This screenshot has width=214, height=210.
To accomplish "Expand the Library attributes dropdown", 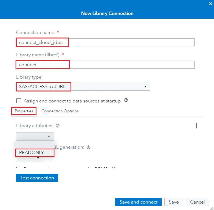I will pos(35,137).
